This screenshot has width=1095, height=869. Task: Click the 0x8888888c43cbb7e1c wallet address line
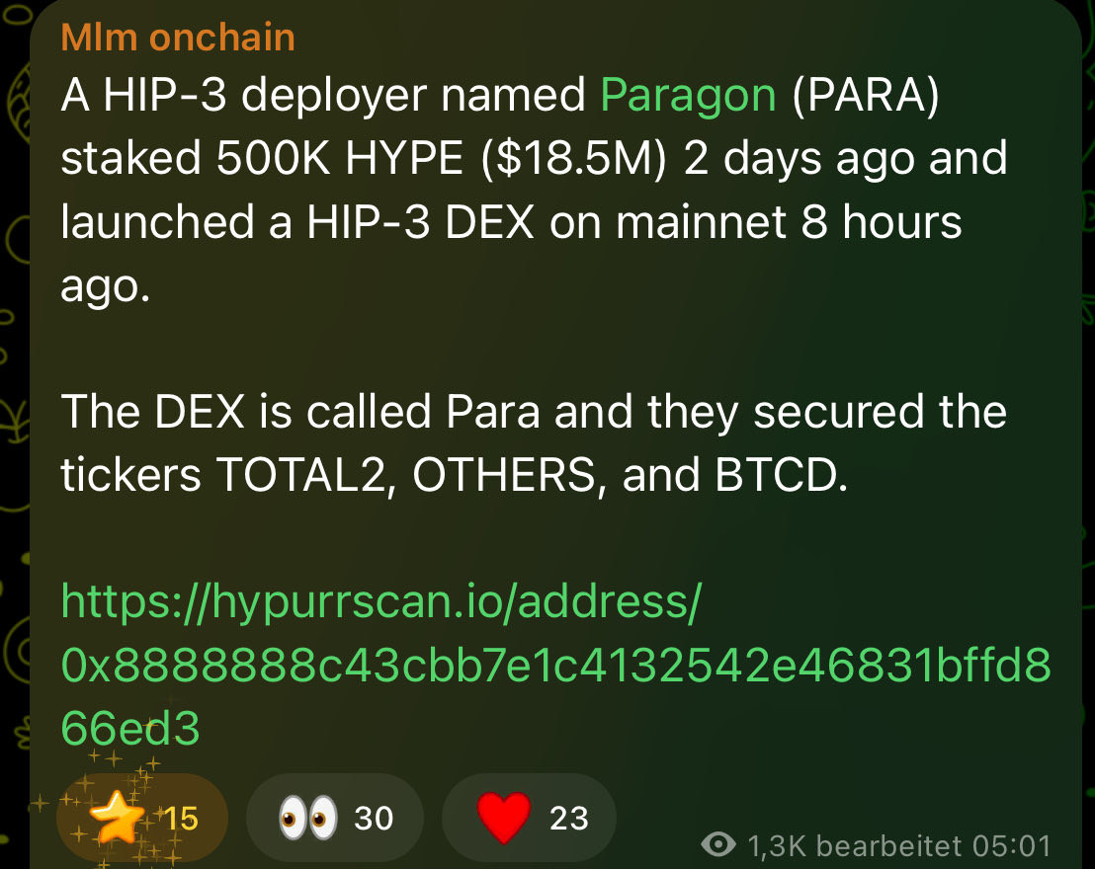pyautogui.click(x=555, y=666)
